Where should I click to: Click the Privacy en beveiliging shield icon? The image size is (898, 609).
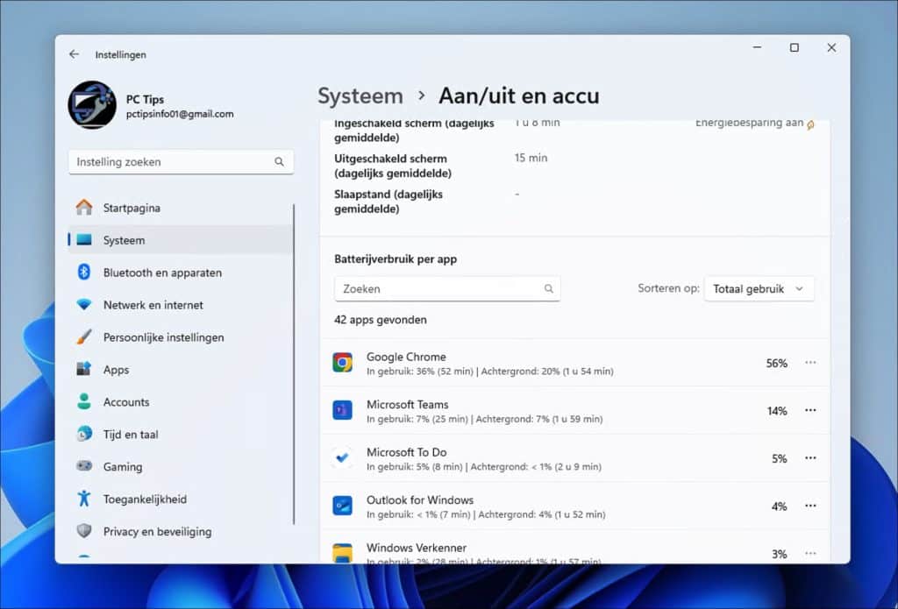tap(84, 531)
